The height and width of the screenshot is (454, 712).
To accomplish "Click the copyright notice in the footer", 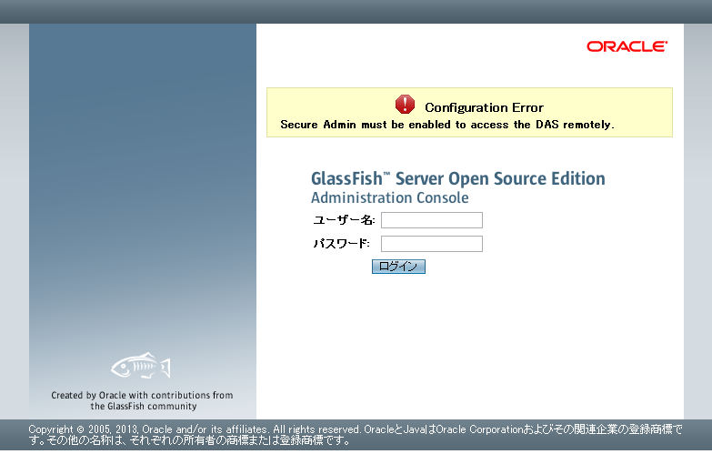I will (356, 435).
